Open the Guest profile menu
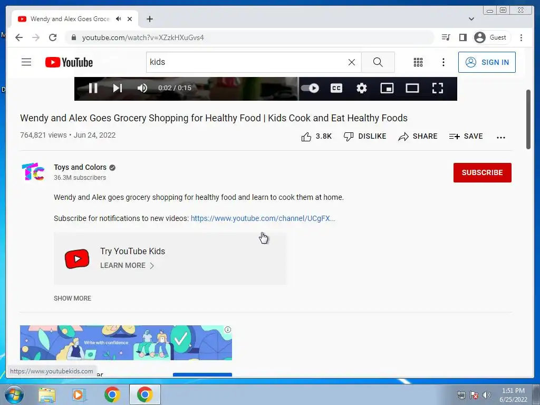This screenshot has height=405, width=540. pos(492,37)
